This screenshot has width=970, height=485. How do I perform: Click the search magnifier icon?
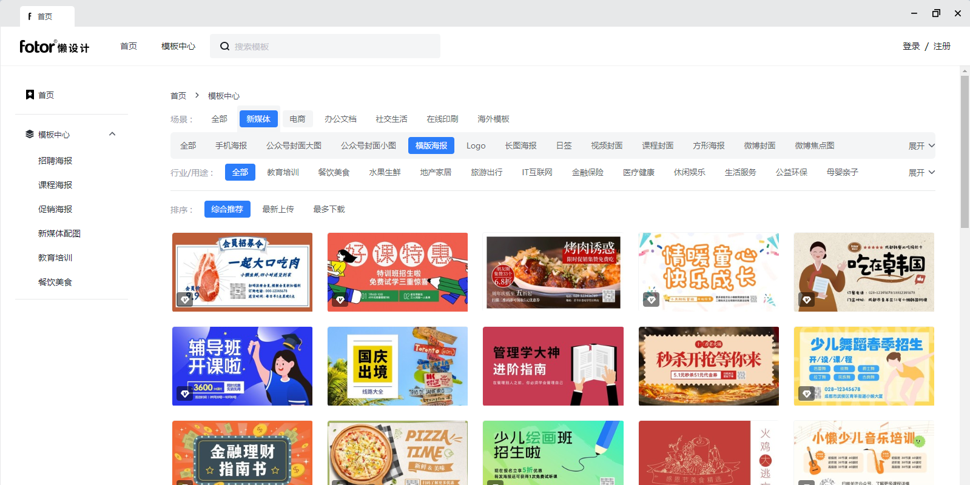click(224, 47)
